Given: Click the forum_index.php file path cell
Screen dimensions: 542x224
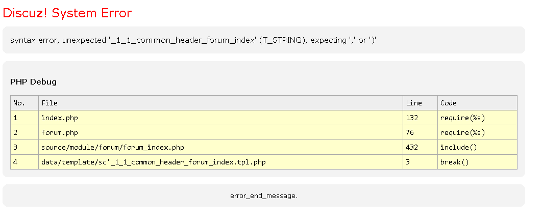Looking at the screenshot, I should (x=112, y=147).
